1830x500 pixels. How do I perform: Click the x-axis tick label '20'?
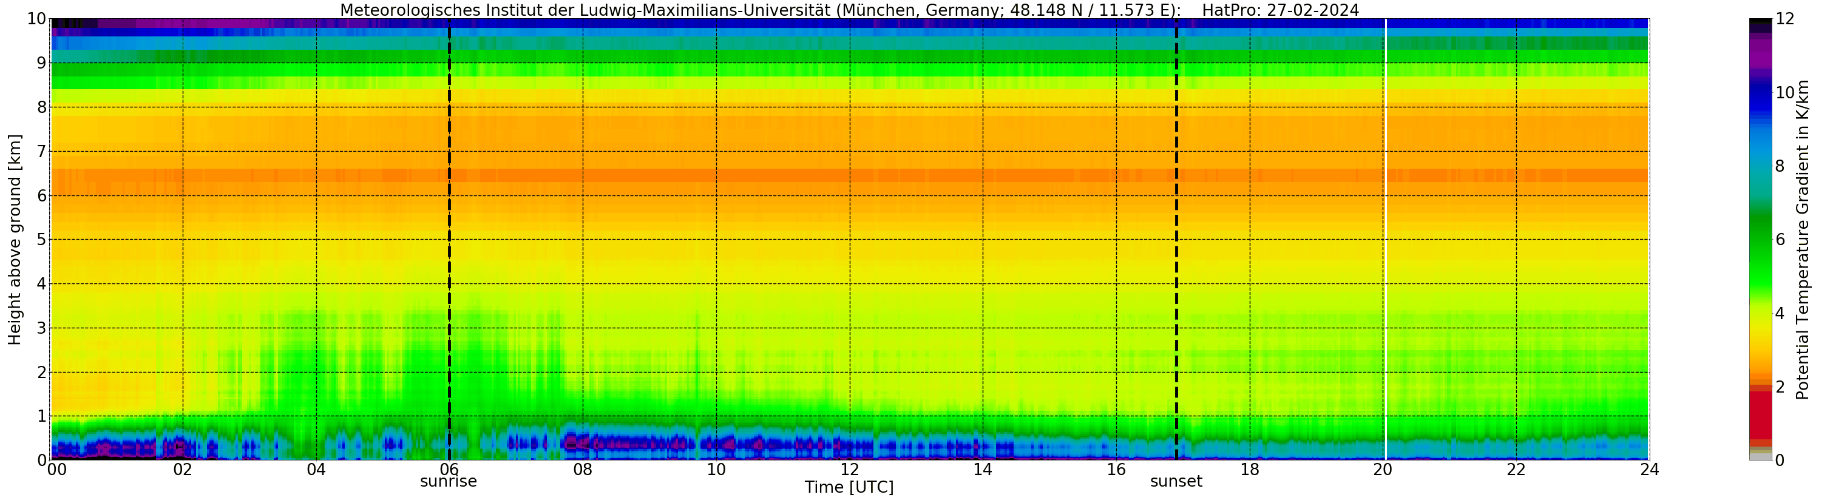coord(1383,470)
